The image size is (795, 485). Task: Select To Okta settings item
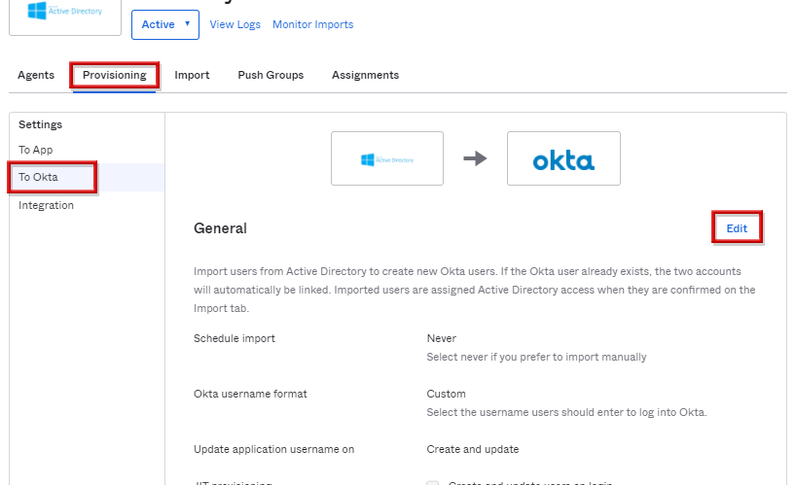39,177
